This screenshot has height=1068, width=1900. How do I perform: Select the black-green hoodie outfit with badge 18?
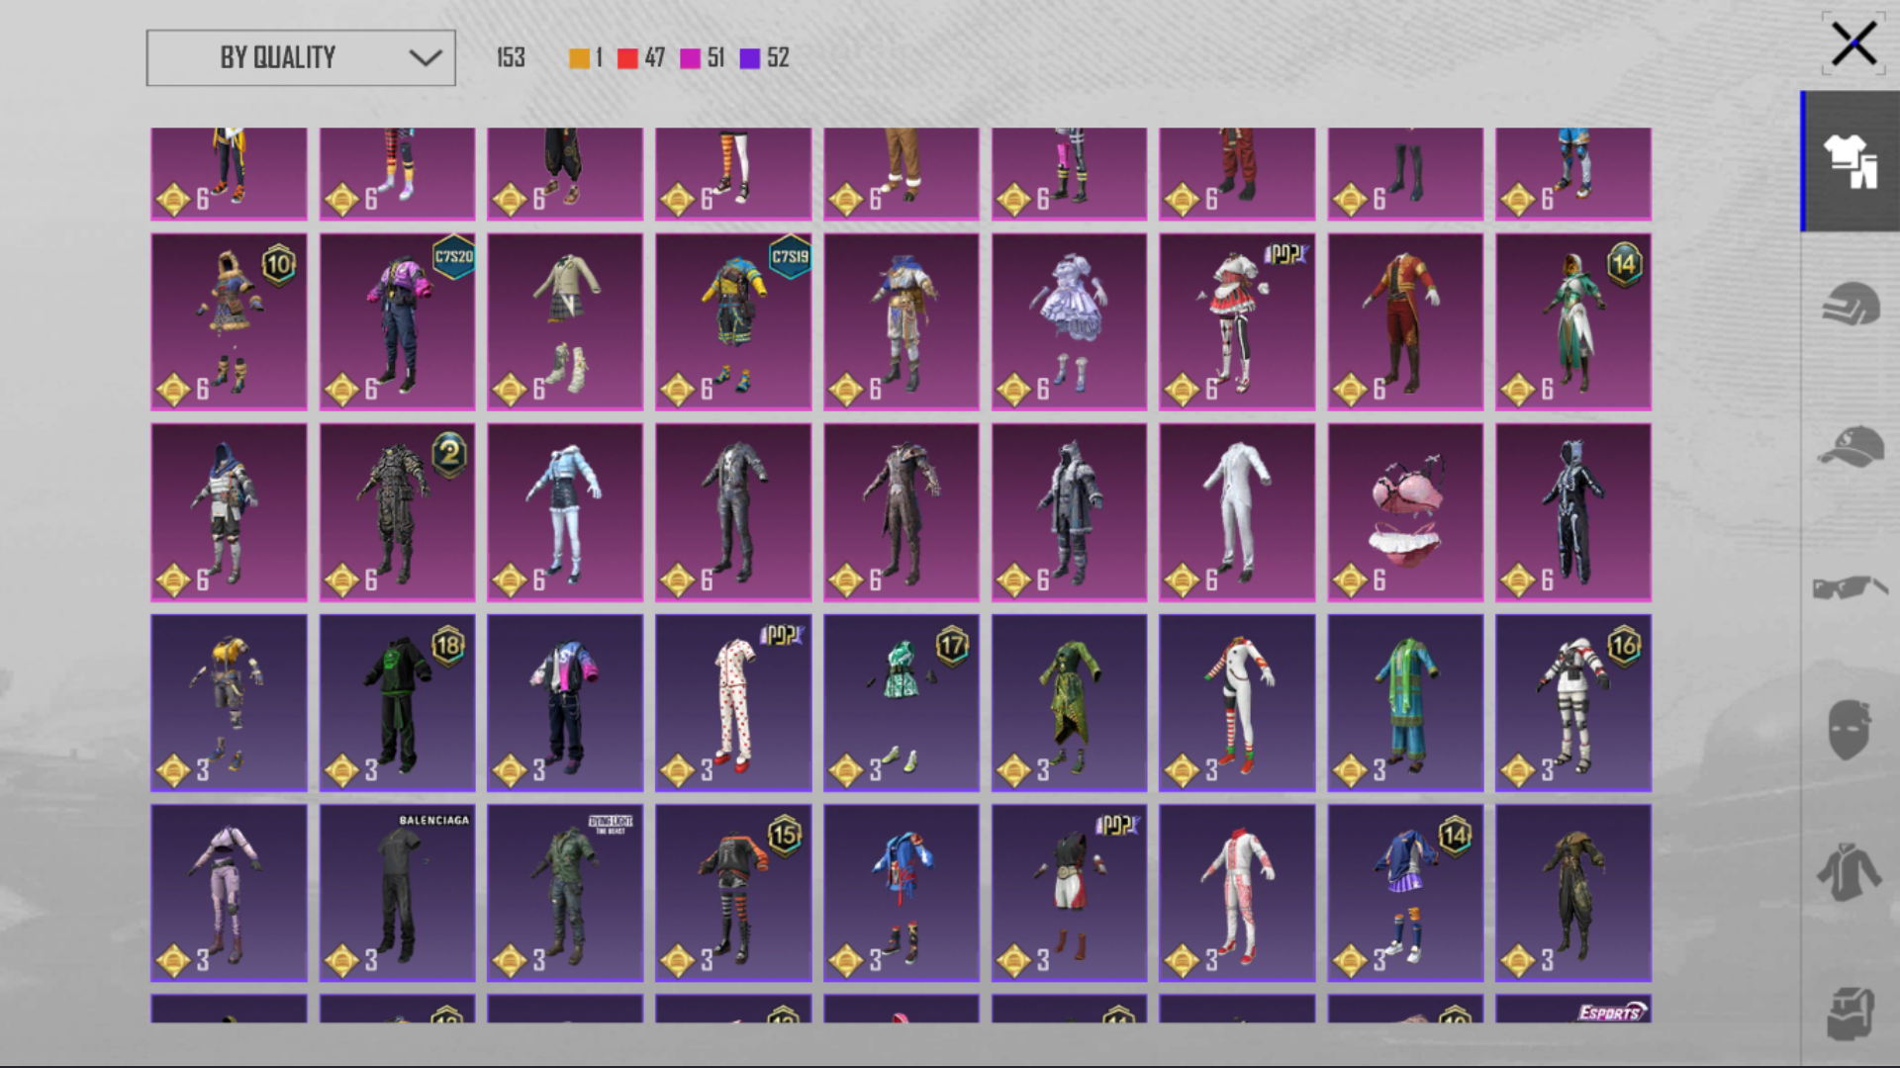coord(397,703)
